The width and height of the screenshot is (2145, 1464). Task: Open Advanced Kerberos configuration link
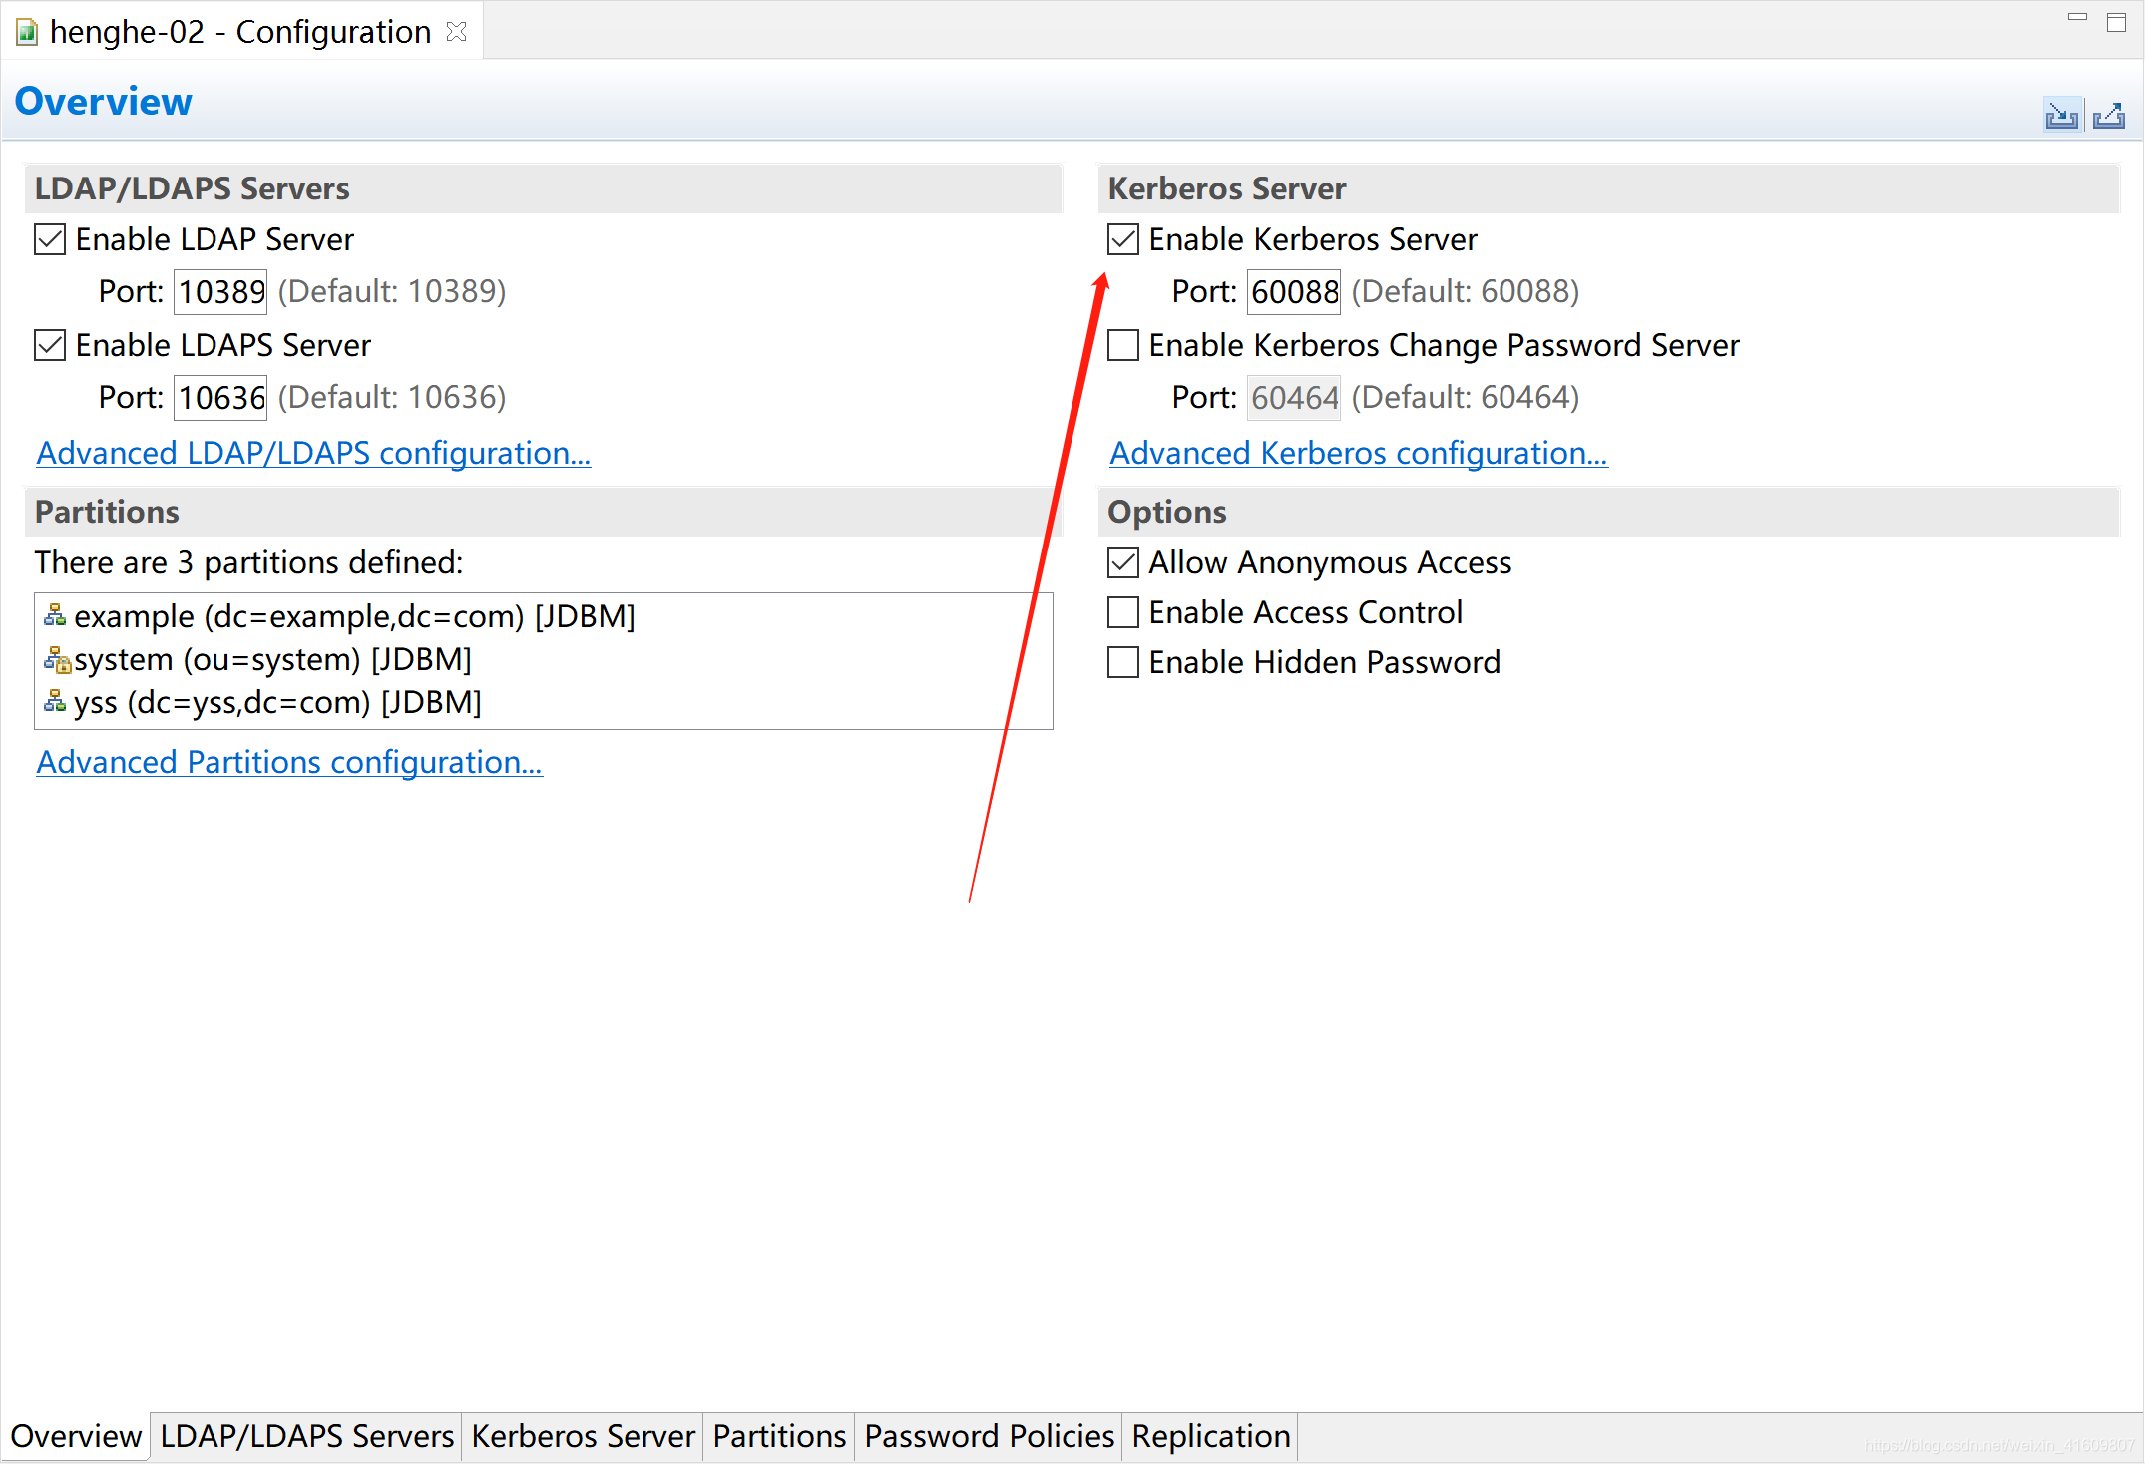click(1359, 453)
